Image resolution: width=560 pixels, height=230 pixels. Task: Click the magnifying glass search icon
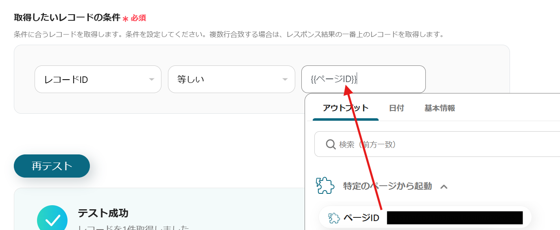click(x=331, y=144)
